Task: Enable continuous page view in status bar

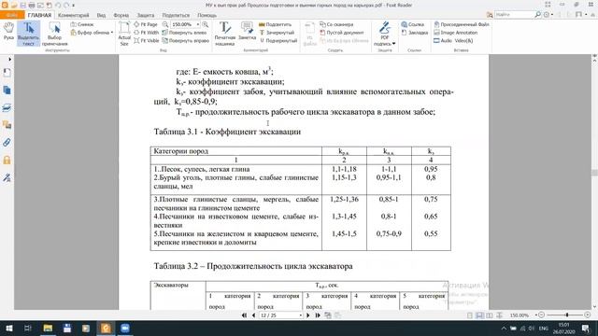Action: 479,315
